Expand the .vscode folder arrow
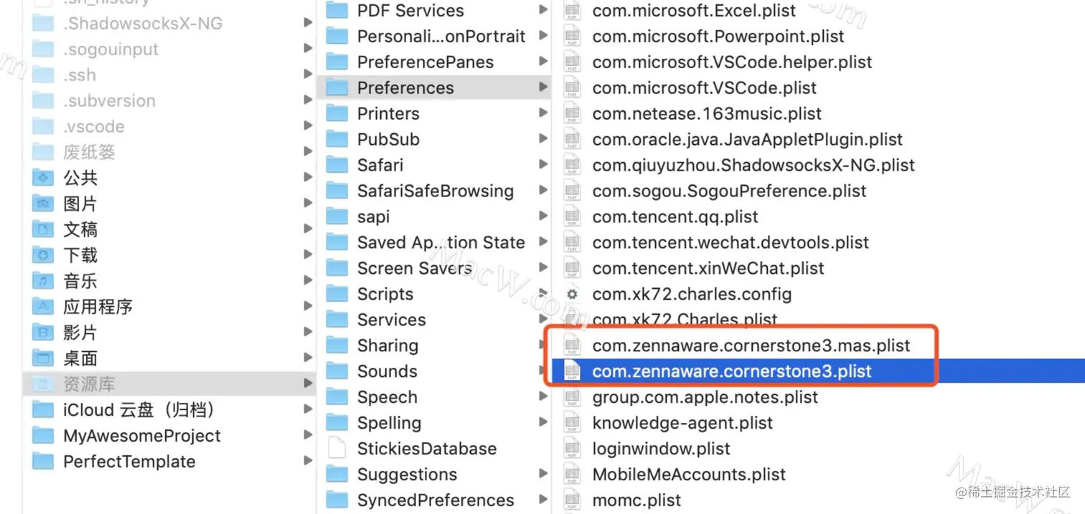This screenshot has width=1085, height=514. [308, 126]
